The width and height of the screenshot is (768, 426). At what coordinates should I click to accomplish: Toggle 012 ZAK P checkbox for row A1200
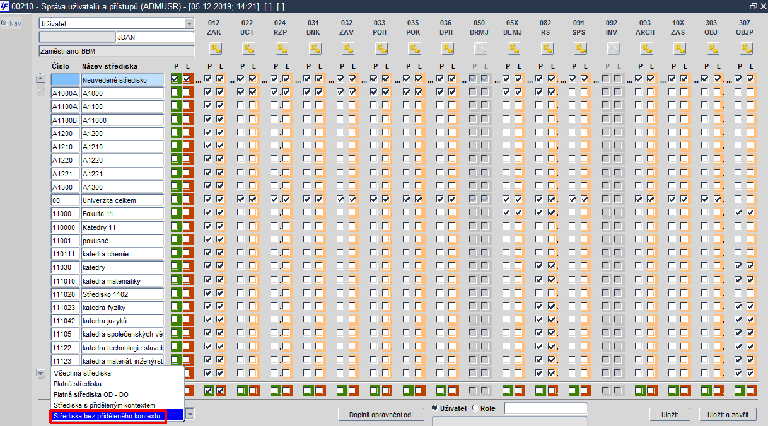(209, 133)
